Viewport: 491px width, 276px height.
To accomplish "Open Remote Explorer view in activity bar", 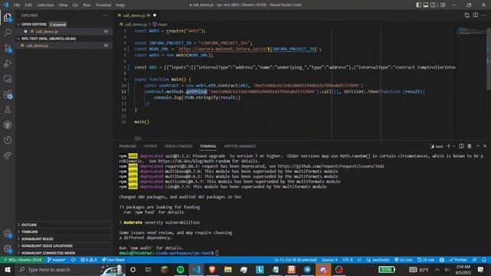I will coord(8,79).
